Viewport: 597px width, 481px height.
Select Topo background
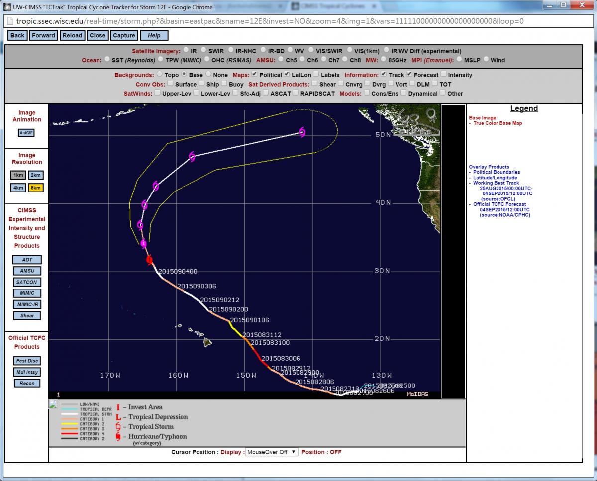[x=159, y=74]
